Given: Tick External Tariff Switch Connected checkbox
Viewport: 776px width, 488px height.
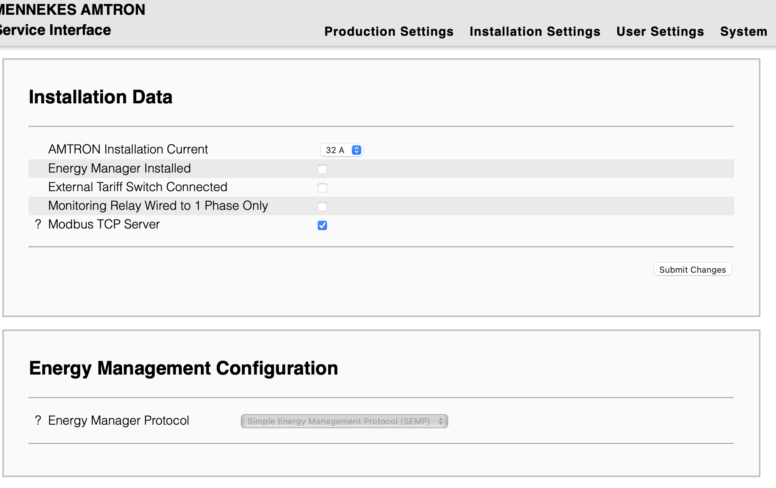Looking at the screenshot, I should point(322,188).
